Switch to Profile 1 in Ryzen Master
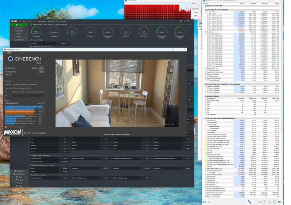 coord(19,34)
